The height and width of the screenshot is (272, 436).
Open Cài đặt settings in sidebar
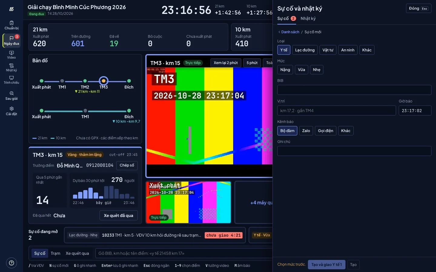pos(12,111)
